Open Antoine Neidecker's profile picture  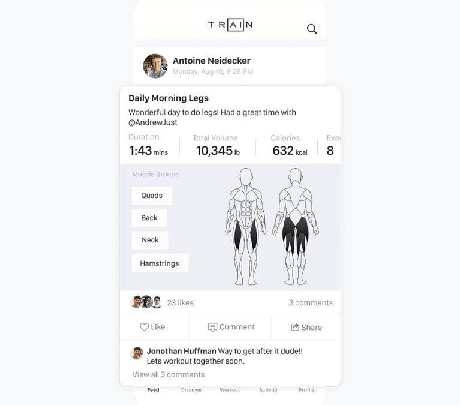click(155, 66)
